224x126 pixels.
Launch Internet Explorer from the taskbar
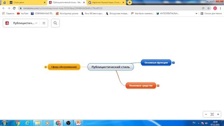point(27,123)
